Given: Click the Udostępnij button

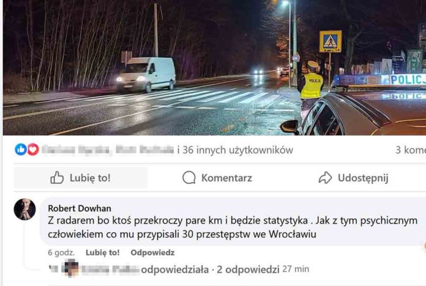Looking at the screenshot, I should (353, 178).
